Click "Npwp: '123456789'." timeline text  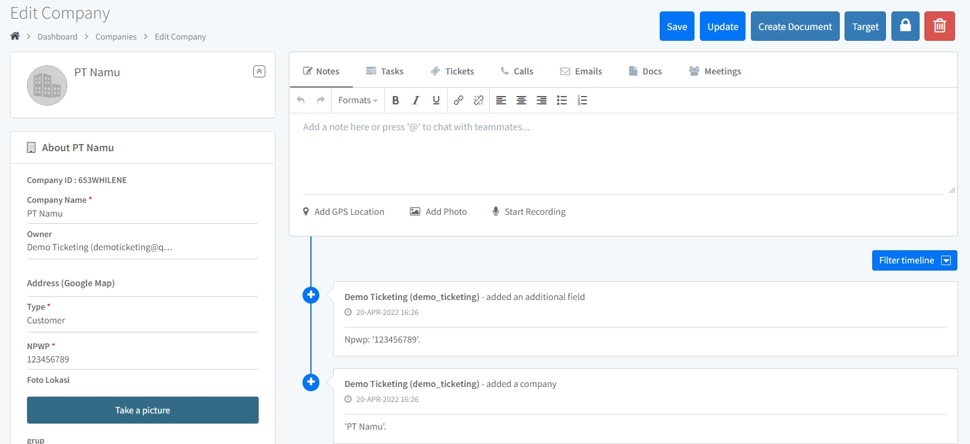pos(382,340)
